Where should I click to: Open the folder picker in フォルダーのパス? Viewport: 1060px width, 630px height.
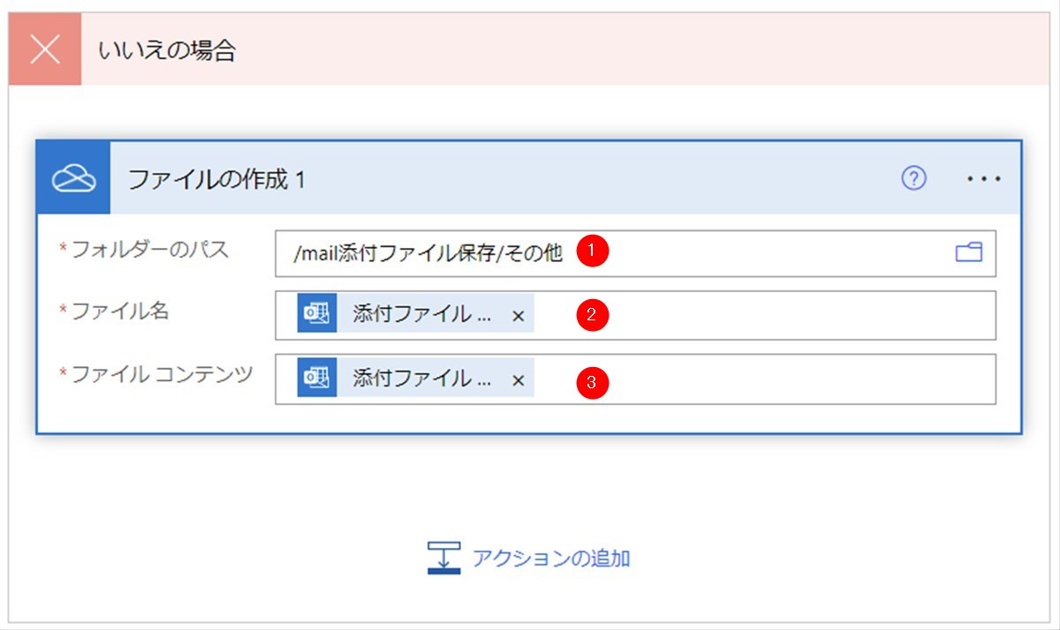969,253
